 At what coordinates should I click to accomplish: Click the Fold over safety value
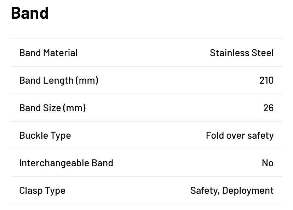coord(240,136)
